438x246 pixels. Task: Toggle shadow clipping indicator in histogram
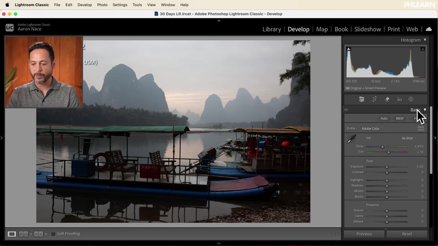tap(349, 49)
